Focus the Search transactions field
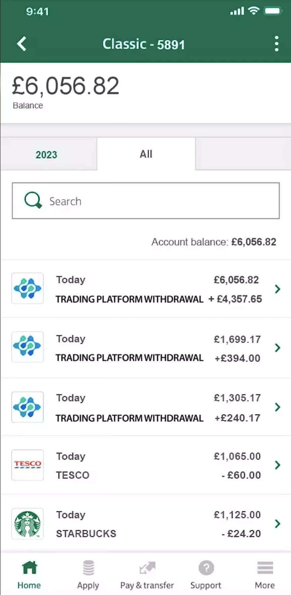291x595 pixels. (x=146, y=201)
